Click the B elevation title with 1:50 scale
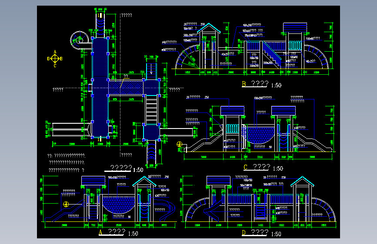The image size is (377, 244). [x=262, y=84]
